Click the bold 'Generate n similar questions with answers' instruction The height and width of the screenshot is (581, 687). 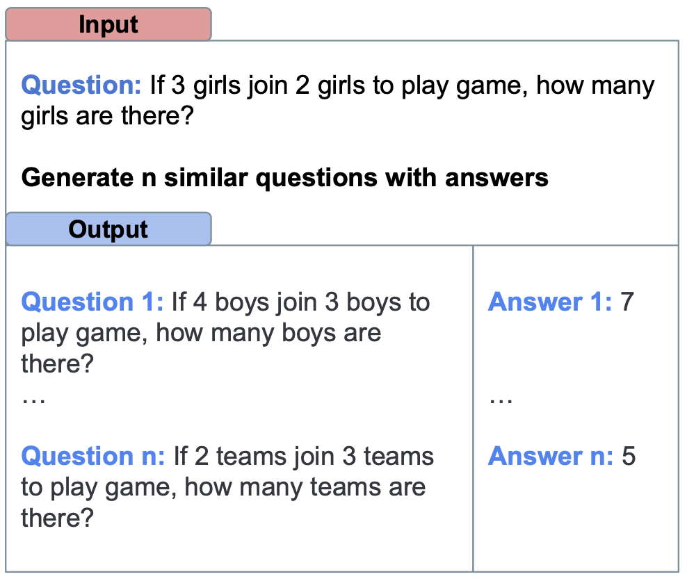tap(285, 178)
